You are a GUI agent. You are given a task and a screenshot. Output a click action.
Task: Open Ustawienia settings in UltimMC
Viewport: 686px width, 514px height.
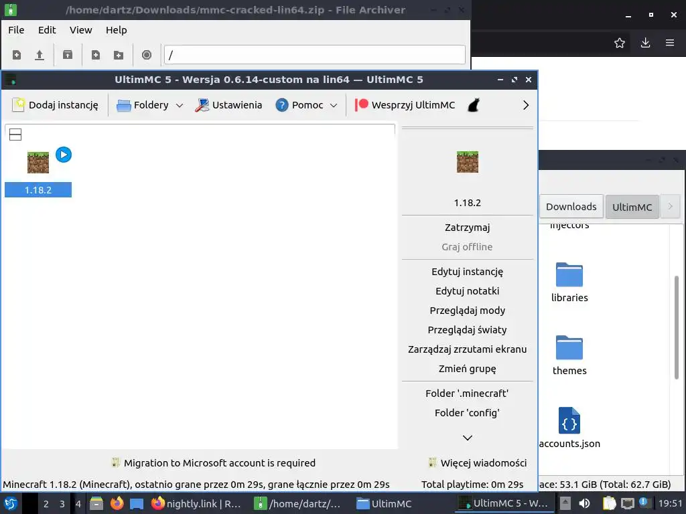tap(229, 105)
